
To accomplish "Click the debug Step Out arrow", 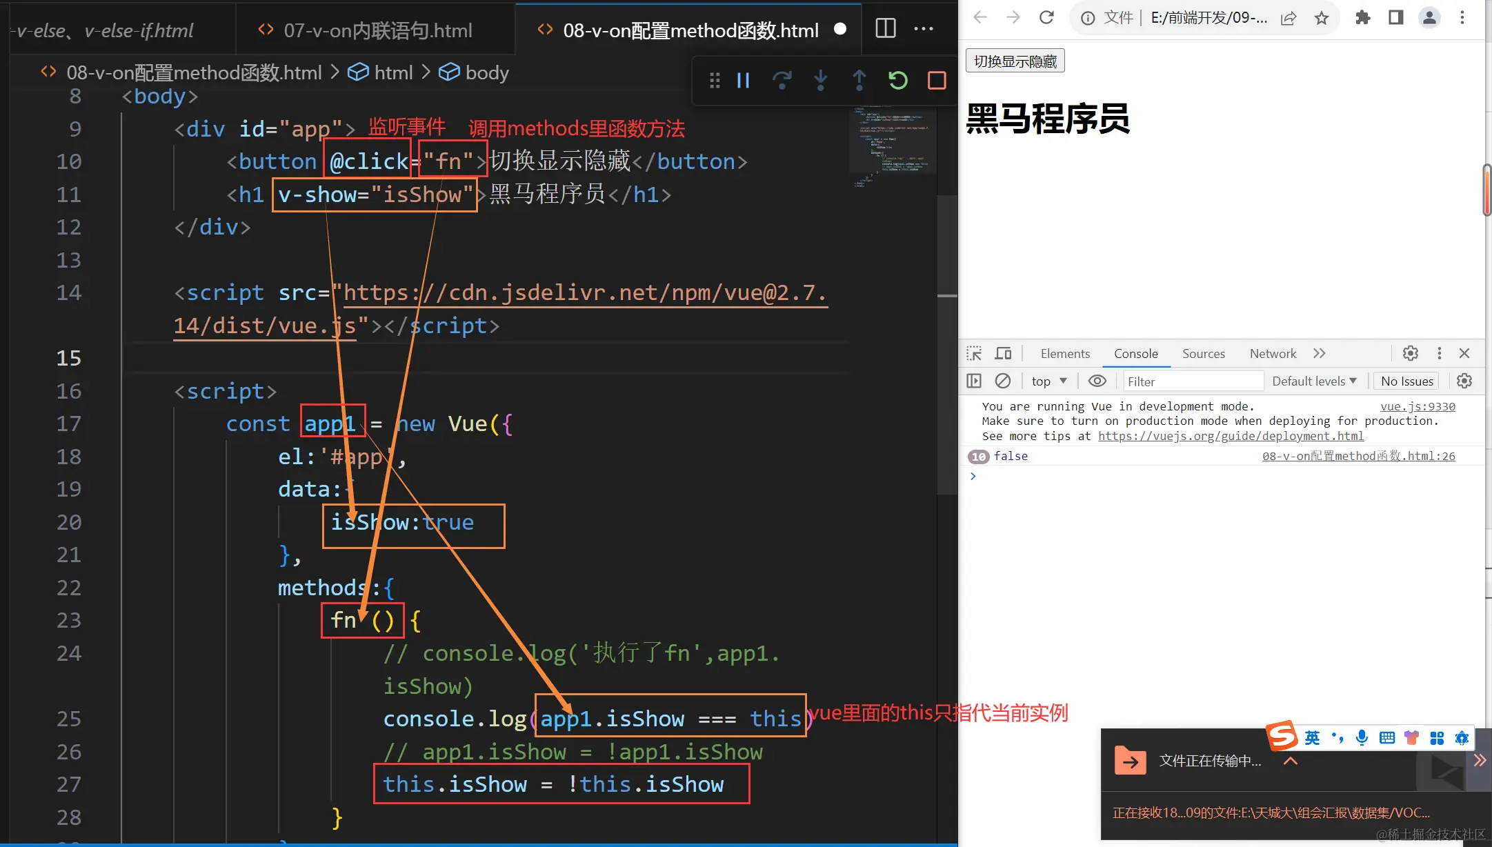I will click(x=859, y=81).
